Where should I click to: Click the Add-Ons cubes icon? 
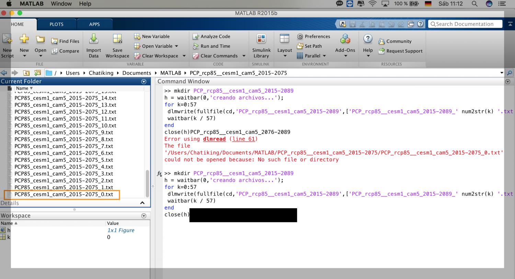pyautogui.click(x=345, y=39)
